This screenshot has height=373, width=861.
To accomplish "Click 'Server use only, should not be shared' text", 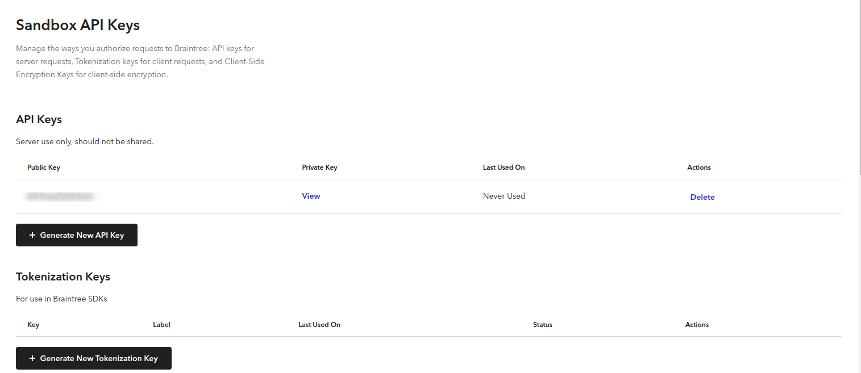I will pyautogui.click(x=85, y=141).
